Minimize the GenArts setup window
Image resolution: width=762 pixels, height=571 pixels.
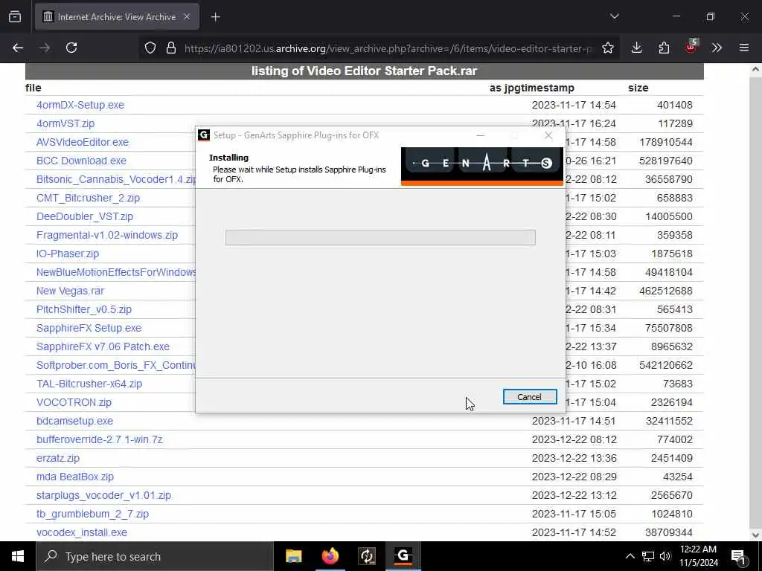click(x=480, y=135)
